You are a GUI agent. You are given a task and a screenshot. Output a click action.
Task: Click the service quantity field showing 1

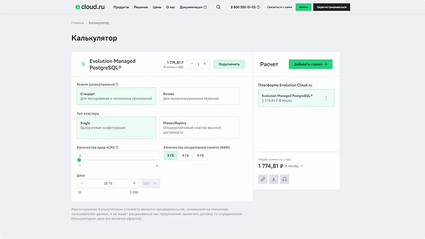198,64
